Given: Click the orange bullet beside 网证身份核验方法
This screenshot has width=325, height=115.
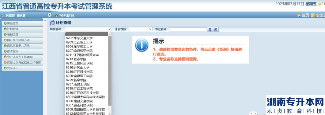Looking at the screenshot, I should 6,40.
